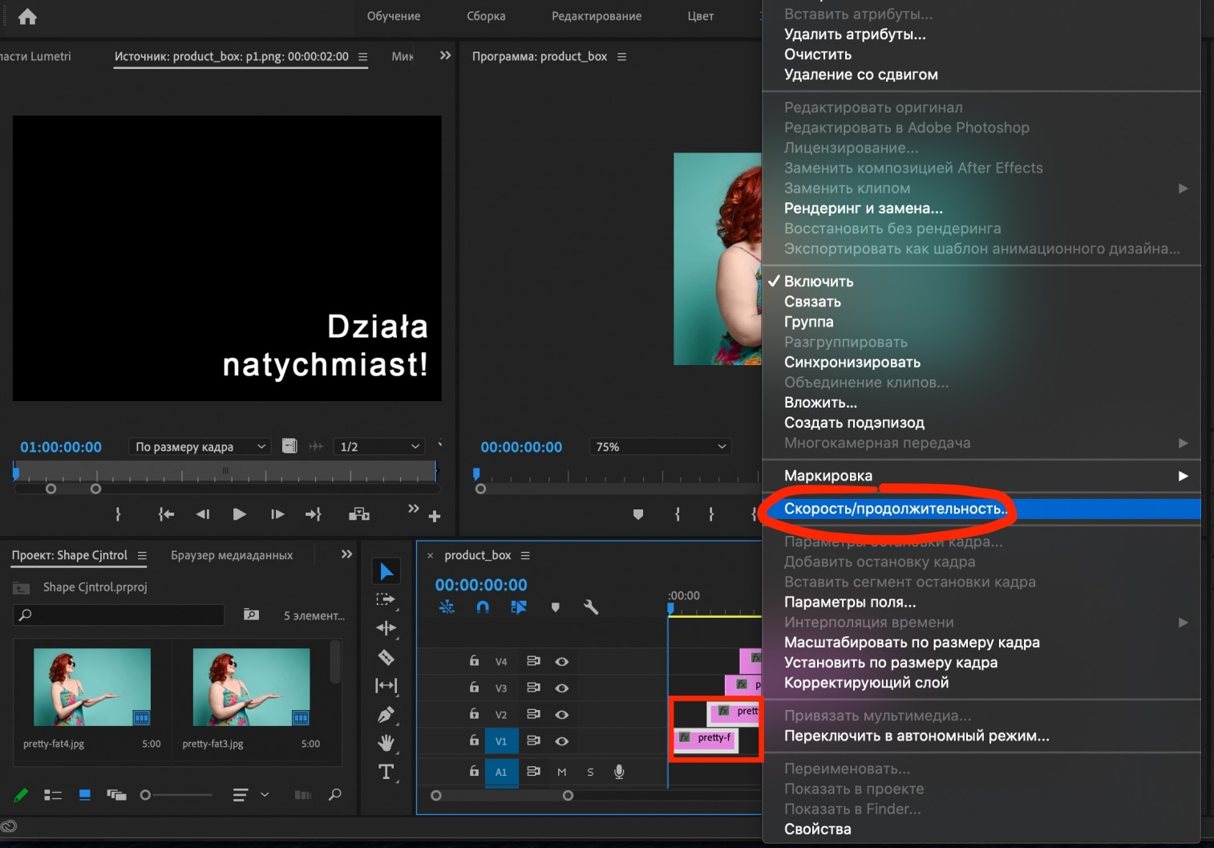Go to the Home screen icon
This screenshot has width=1214, height=848.
(x=27, y=16)
